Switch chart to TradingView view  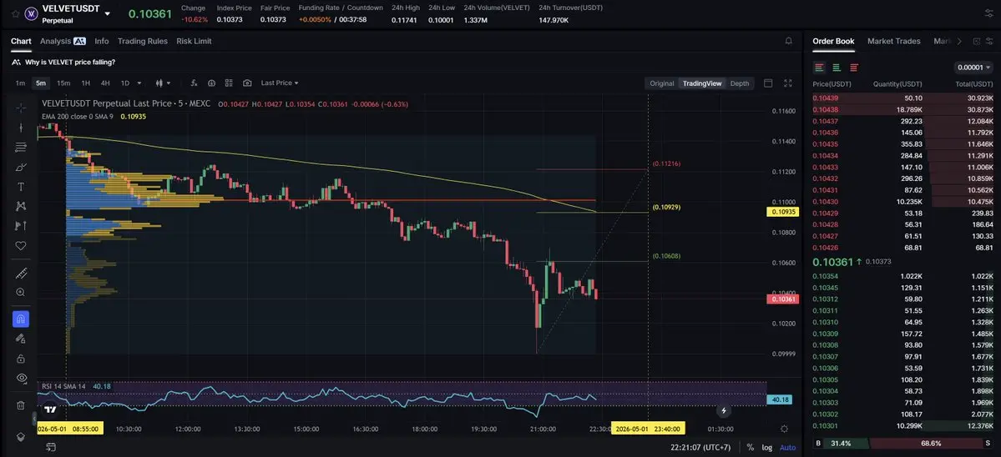702,83
